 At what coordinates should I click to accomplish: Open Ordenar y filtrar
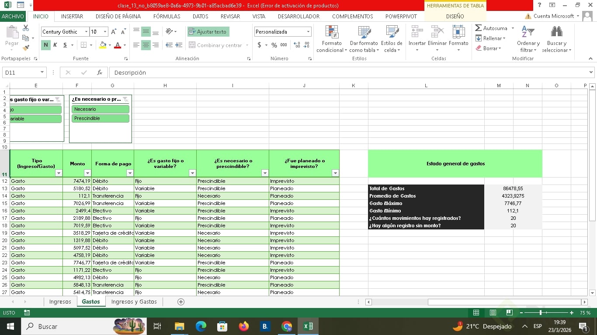tap(528, 39)
